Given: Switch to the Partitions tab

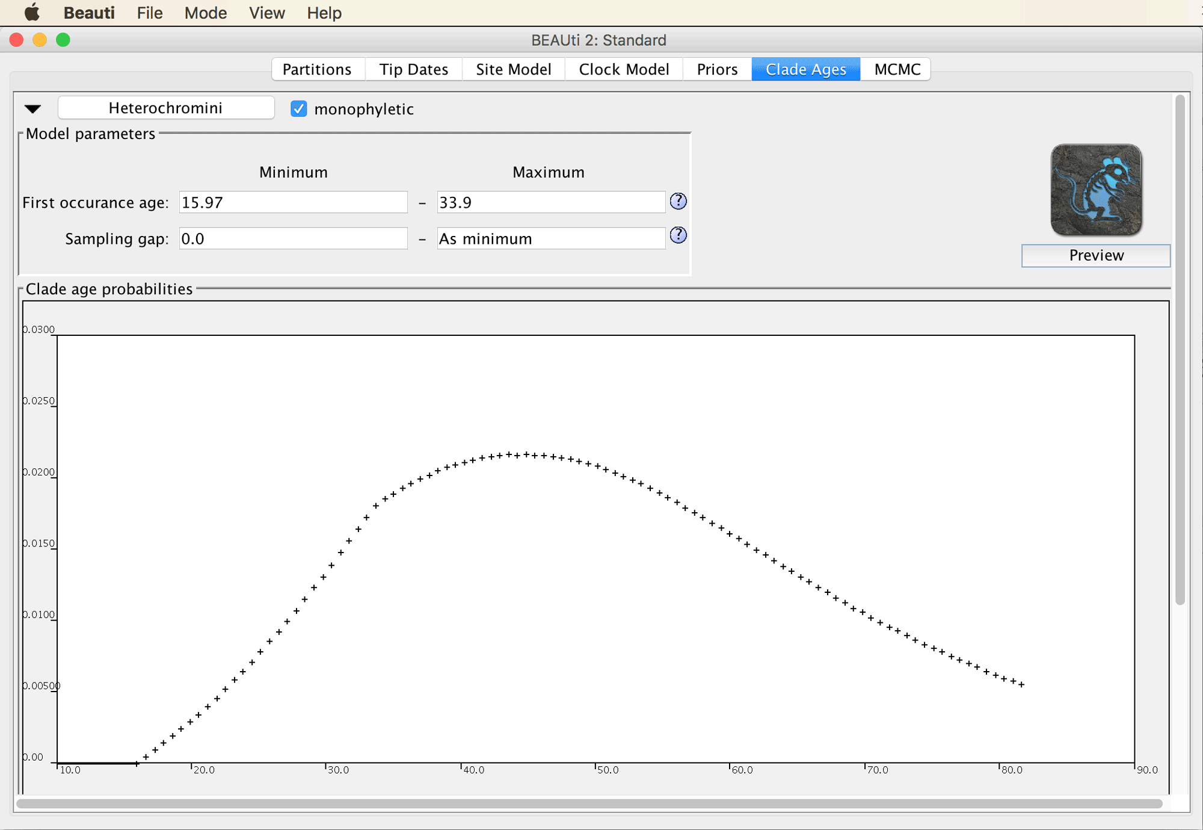Looking at the screenshot, I should coord(317,69).
